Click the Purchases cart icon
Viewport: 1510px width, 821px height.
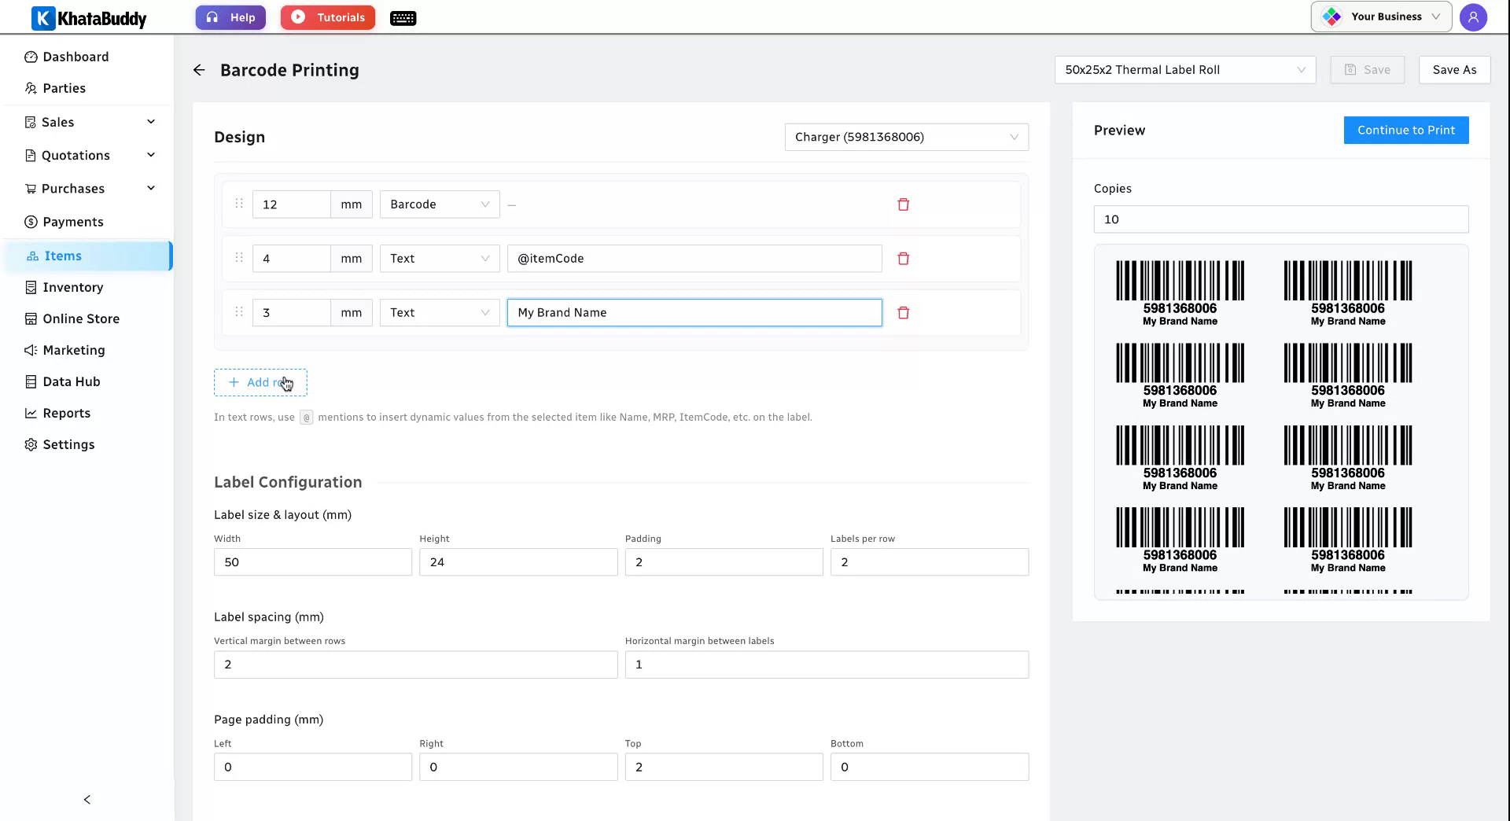(x=30, y=189)
